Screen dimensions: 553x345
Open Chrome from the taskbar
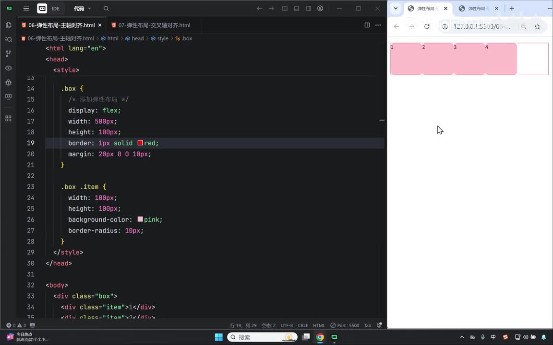click(x=320, y=337)
